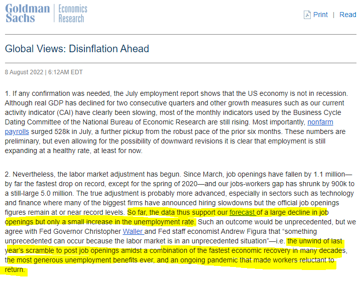Click the Print link

click(320, 15)
